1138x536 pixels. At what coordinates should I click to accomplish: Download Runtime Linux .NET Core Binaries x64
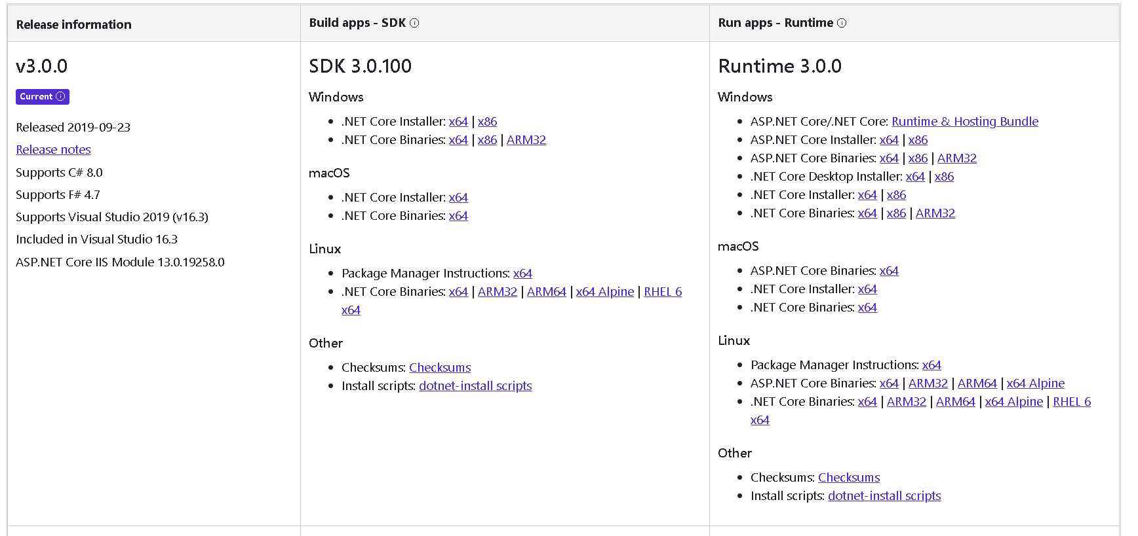pyautogui.click(x=867, y=401)
